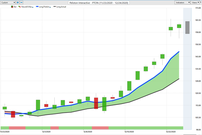The image size is (202, 135).
Task: Select the 12/15/2020 date label
Action: [129, 132]
